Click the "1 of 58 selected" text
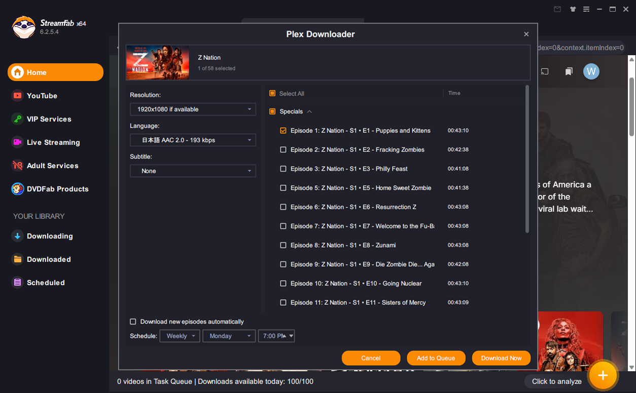Screen dimensions: 636x393 217,68
